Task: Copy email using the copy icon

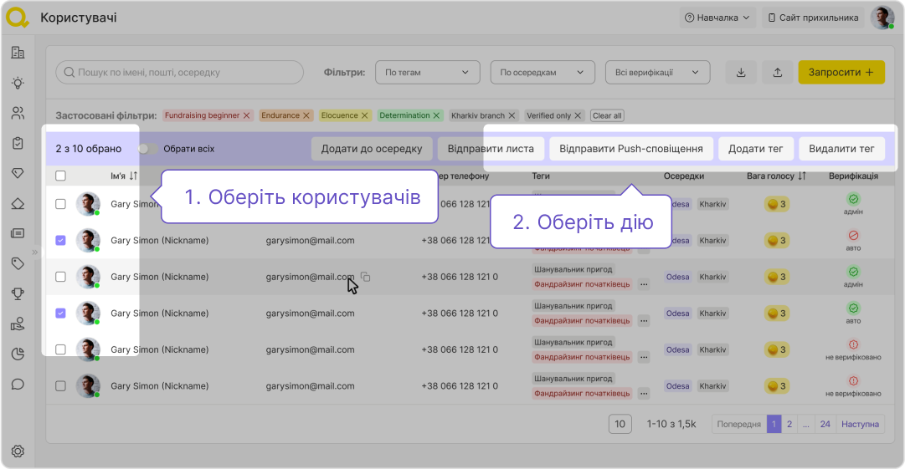Action: coord(365,277)
